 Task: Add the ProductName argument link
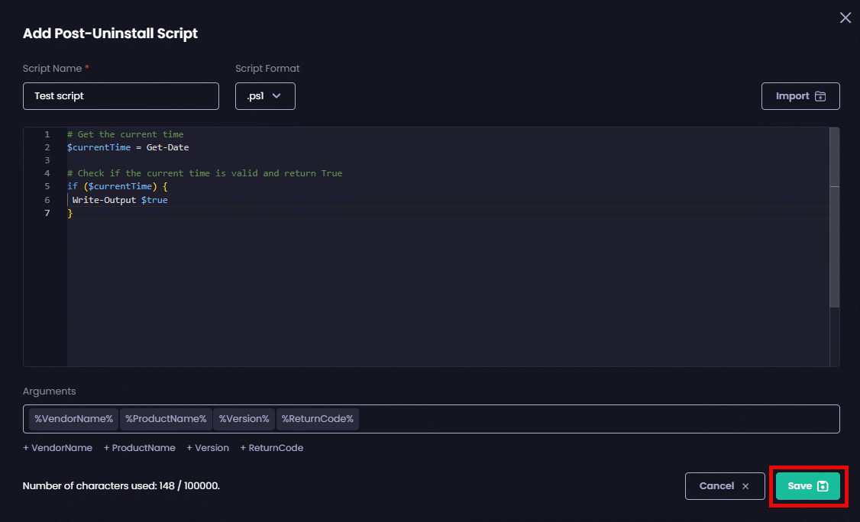(x=140, y=448)
